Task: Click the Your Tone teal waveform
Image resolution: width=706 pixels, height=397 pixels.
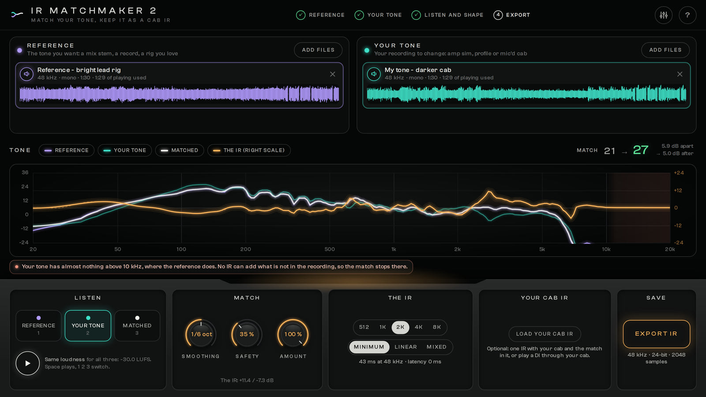Action: tap(526, 94)
